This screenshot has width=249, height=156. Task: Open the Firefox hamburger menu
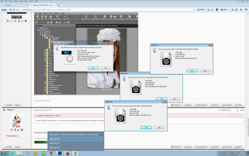(x=246, y=10)
